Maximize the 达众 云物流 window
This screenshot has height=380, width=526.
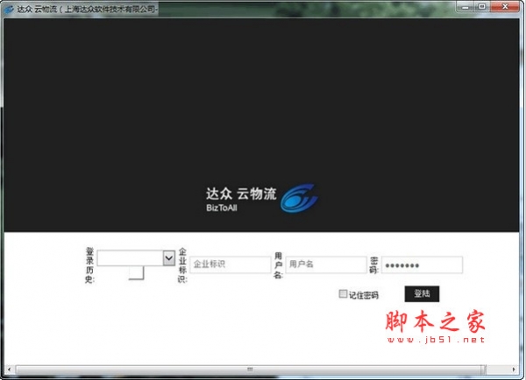click(x=482, y=7)
